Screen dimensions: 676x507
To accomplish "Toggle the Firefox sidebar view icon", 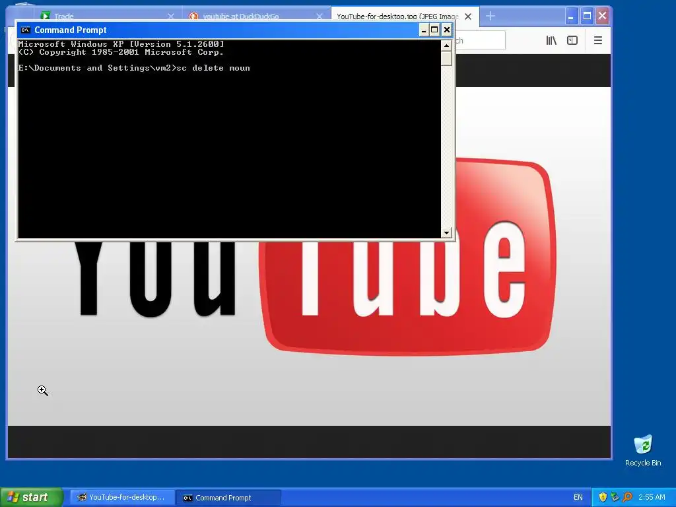I will click(x=572, y=40).
